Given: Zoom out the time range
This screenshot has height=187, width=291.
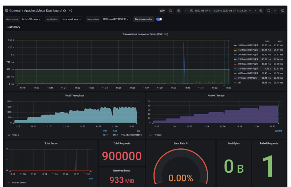Looking at the screenshot, I should [261, 11].
